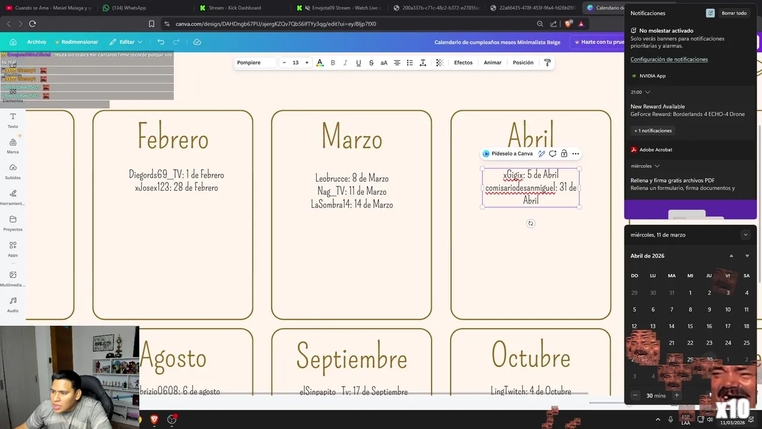Open the Apps sidebar panel

coord(13,249)
